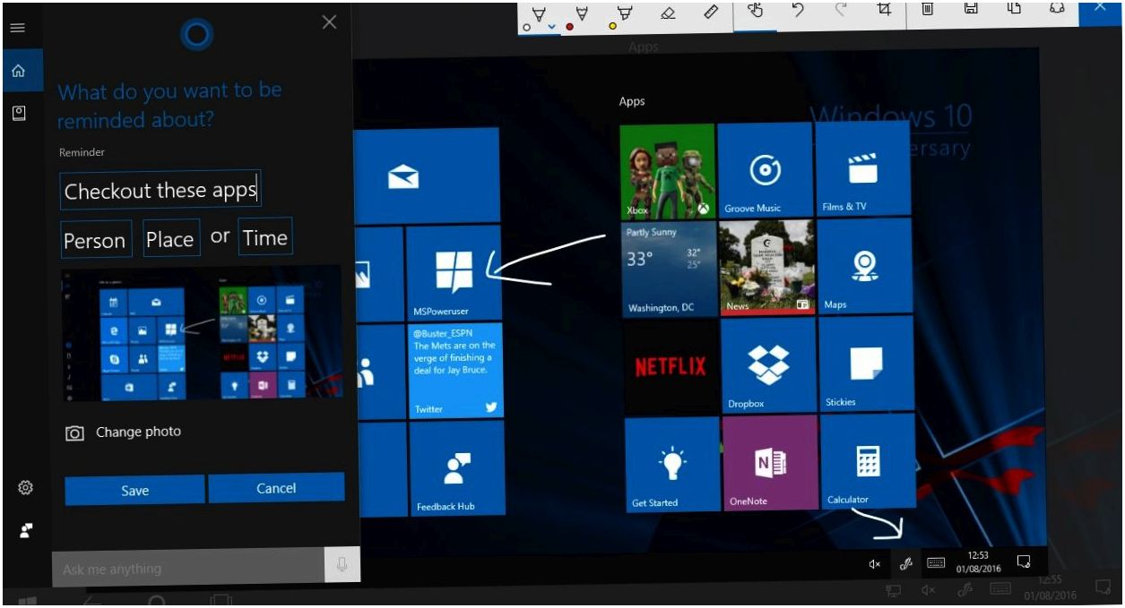
Task: Click the clock showing 12:53
Action: pos(978,562)
